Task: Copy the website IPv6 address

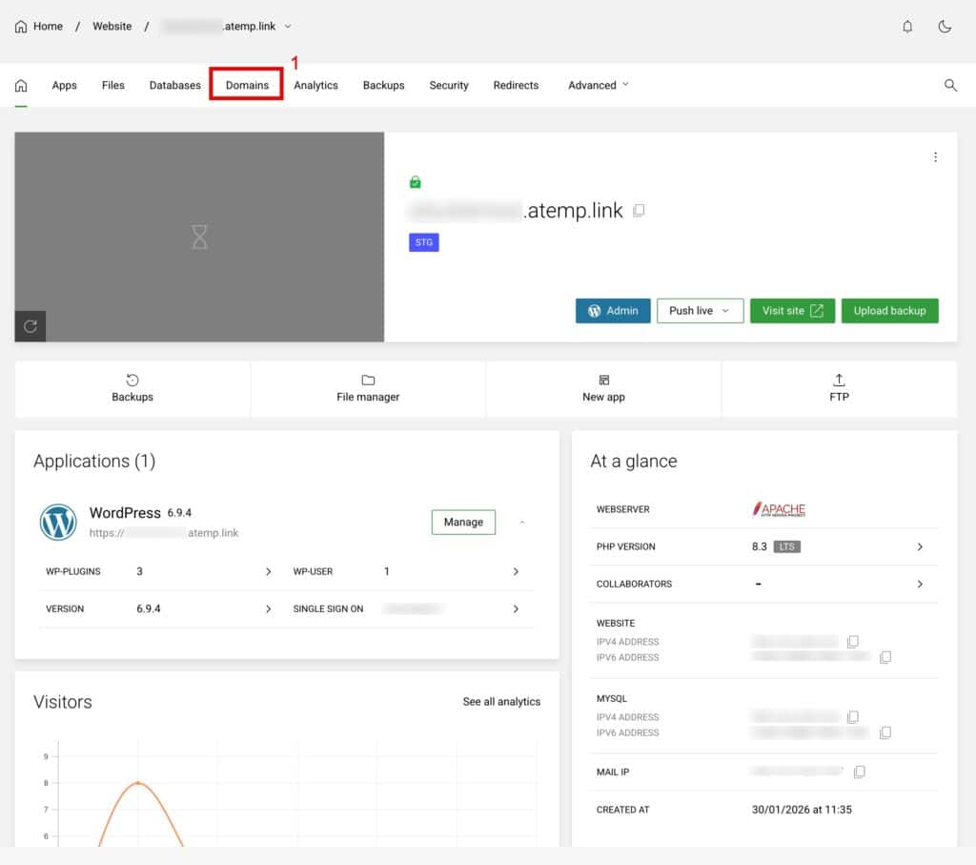Action: (885, 657)
